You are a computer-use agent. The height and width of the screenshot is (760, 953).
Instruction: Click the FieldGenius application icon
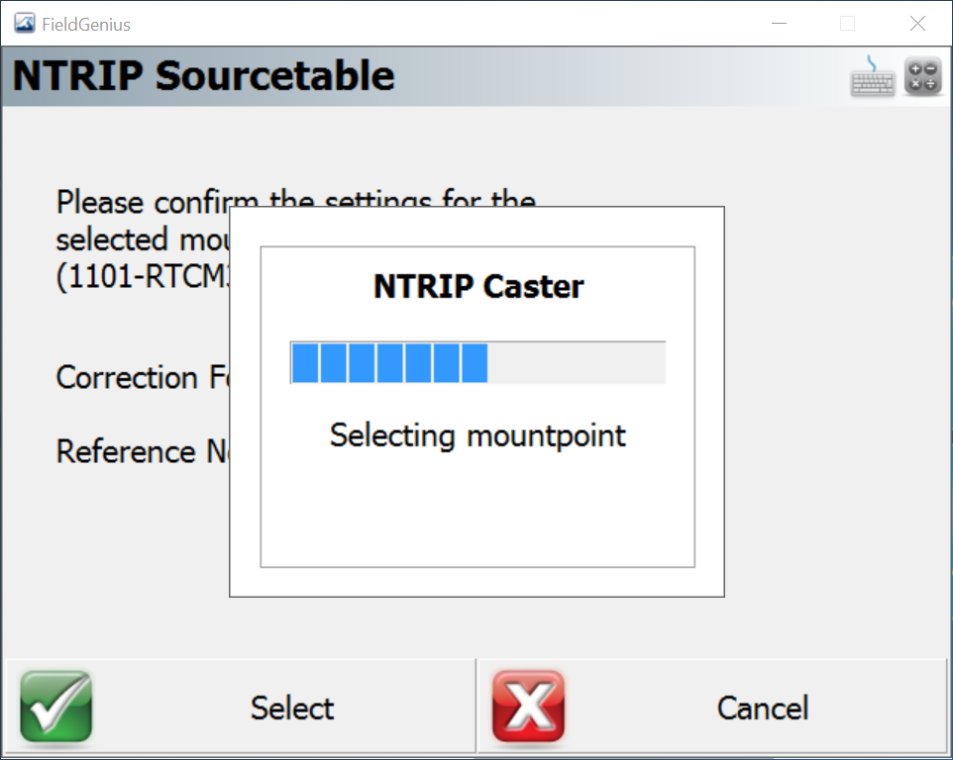point(22,23)
